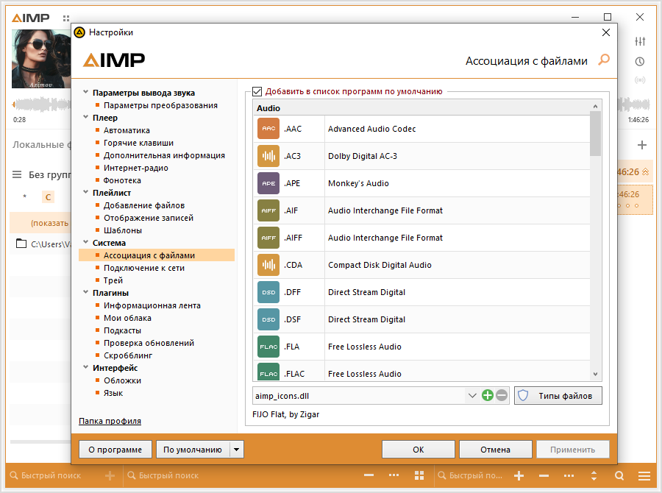The width and height of the screenshot is (662, 493).
Task: Click the album cover thumbnail in main window
Action: pyautogui.click(x=41, y=59)
